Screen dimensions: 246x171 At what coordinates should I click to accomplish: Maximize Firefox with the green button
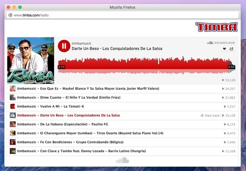[20, 7]
